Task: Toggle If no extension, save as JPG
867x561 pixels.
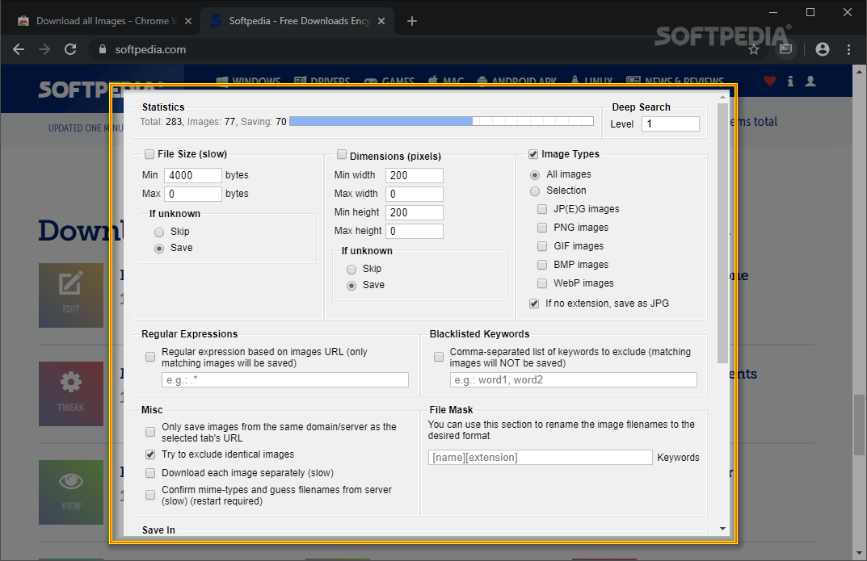Action: (534, 304)
